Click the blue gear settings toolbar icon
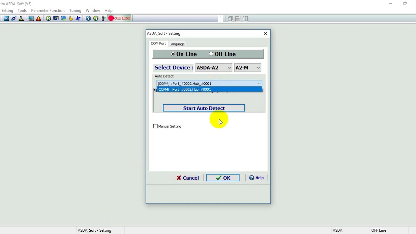The image size is (416, 234). [14, 19]
